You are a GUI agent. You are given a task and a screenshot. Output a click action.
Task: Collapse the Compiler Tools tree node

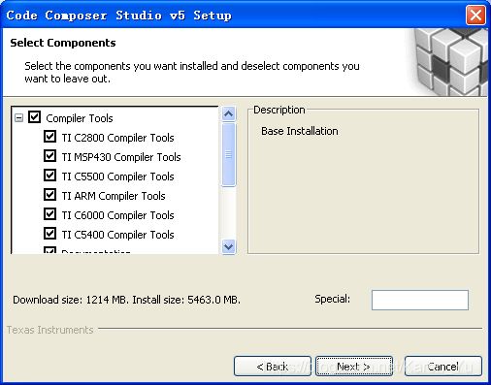(19, 118)
